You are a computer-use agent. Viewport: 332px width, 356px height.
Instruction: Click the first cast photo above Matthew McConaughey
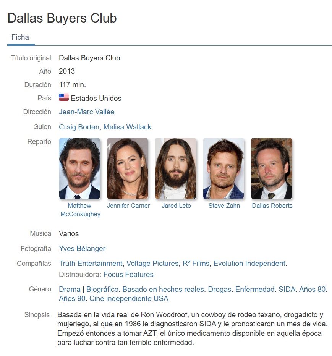click(x=79, y=168)
